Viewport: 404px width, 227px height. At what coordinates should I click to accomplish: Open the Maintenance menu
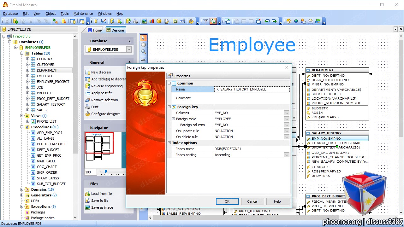(x=83, y=14)
